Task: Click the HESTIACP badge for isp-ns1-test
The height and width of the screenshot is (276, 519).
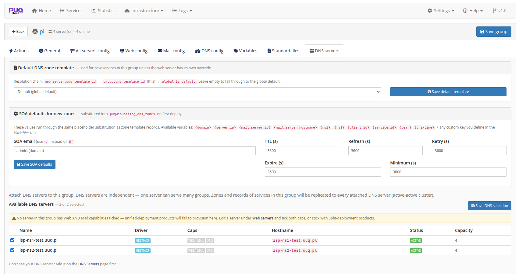Action: [143, 240]
